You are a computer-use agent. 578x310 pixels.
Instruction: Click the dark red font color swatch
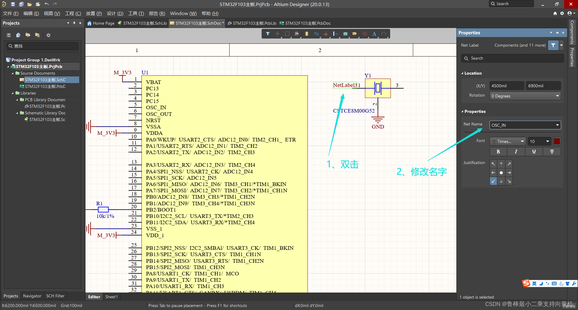tap(557, 141)
